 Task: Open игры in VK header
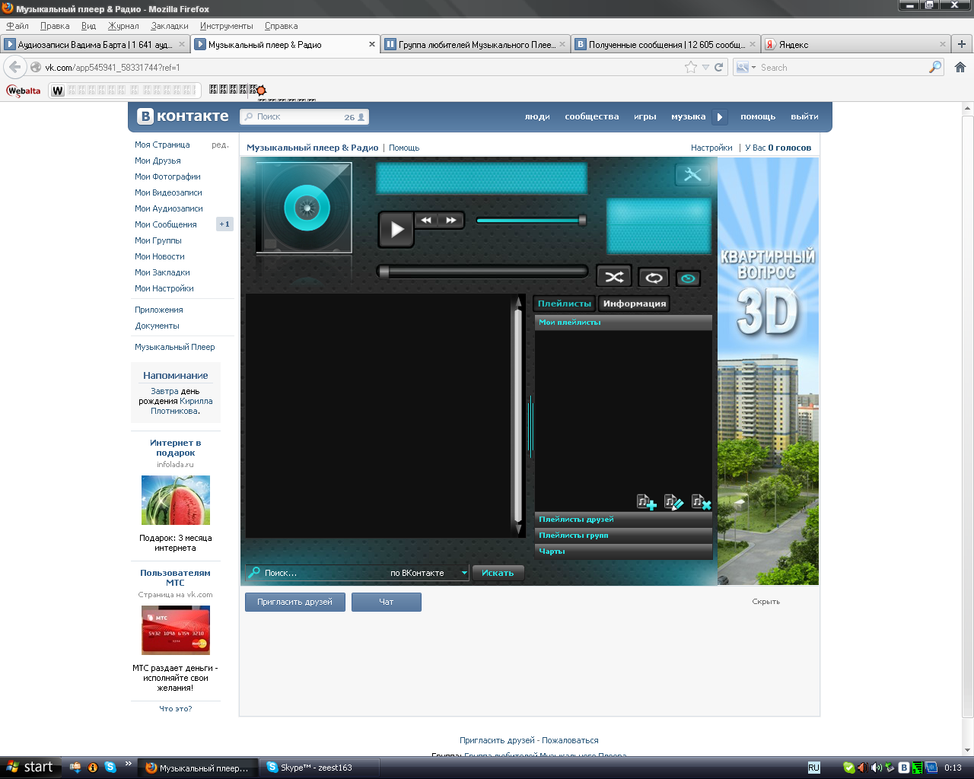pyautogui.click(x=645, y=116)
